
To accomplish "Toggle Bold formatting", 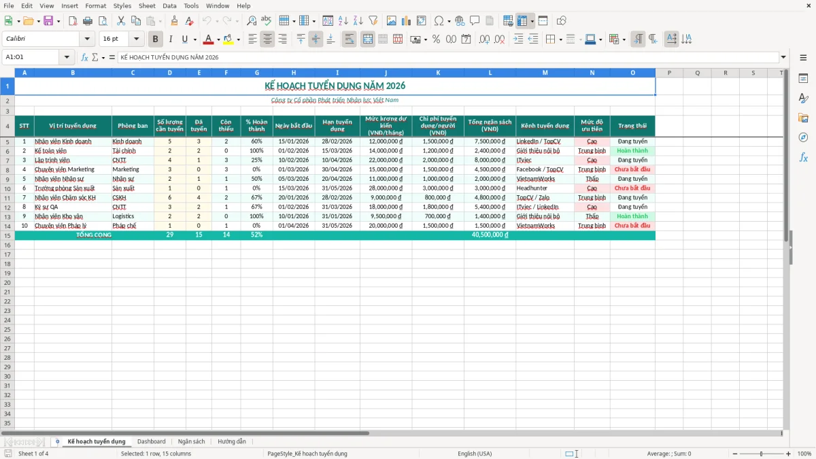I will [x=156, y=39].
